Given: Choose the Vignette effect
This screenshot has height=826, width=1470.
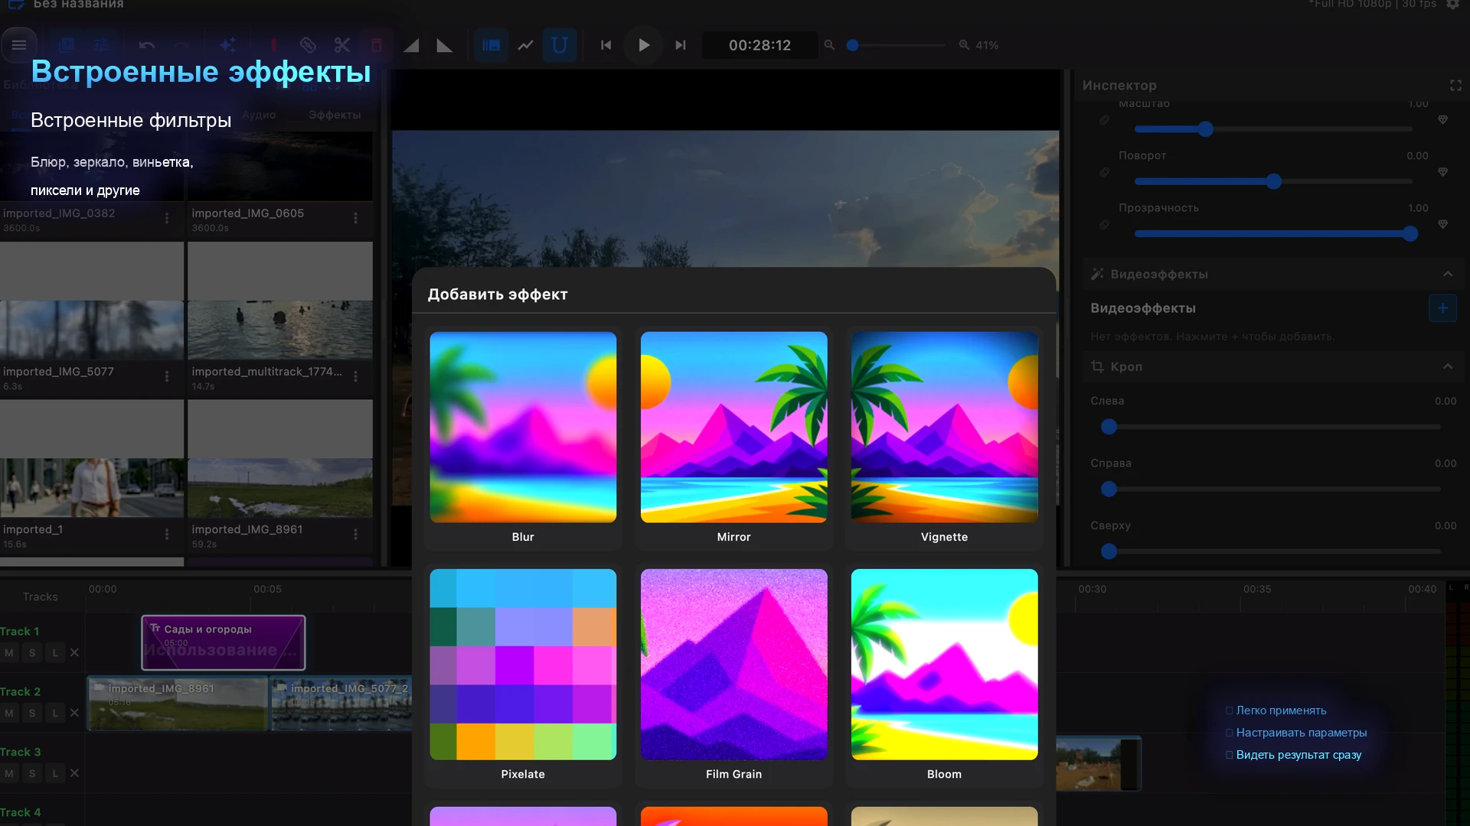Looking at the screenshot, I should (944, 438).
